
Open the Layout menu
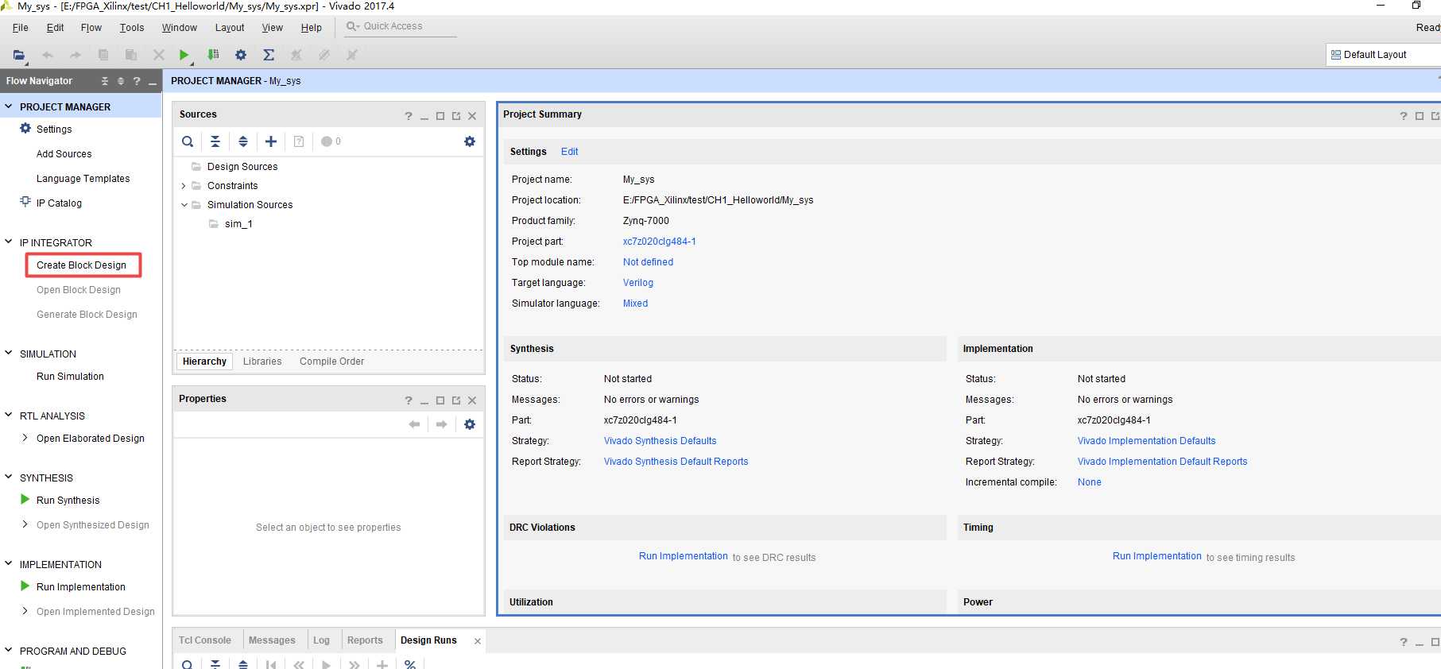230,28
